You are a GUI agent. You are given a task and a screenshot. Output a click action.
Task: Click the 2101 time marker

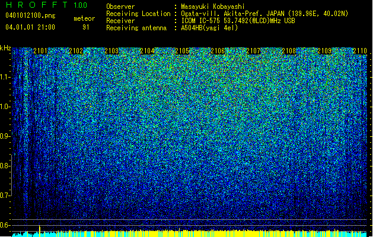[40, 51]
